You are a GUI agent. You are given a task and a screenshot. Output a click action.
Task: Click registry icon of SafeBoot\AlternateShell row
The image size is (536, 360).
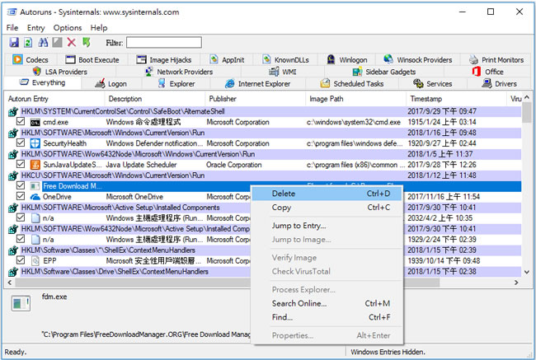(x=13, y=111)
